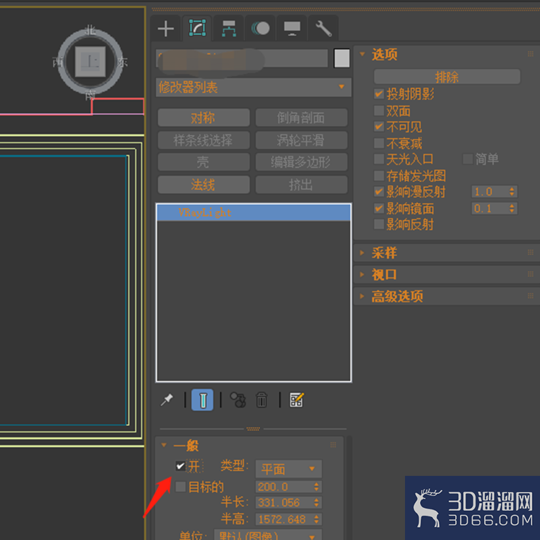540x540 pixels.
Task: Toggle the 不可见 checkbox
Action: pyautogui.click(x=379, y=127)
